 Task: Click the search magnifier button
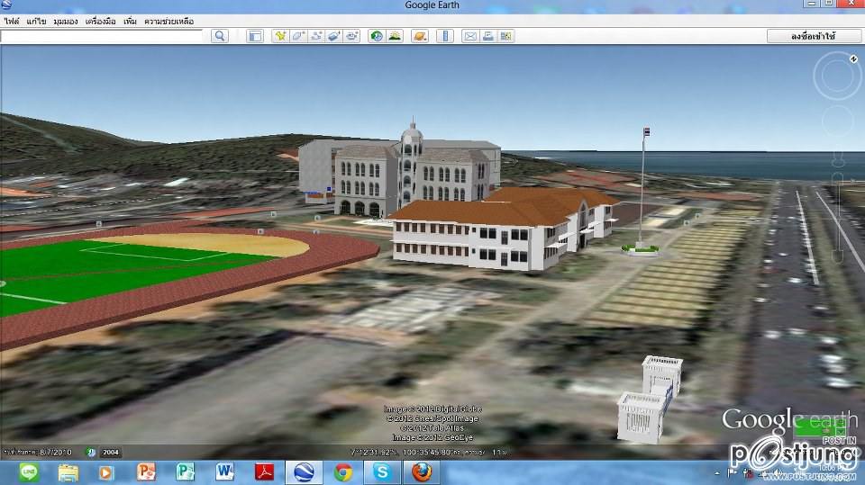click(x=220, y=36)
